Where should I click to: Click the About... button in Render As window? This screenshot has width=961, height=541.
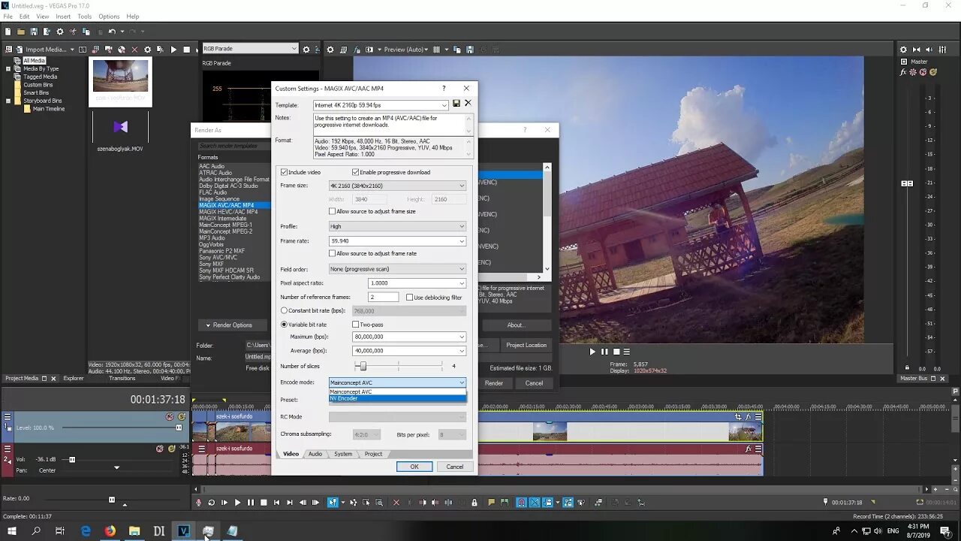tap(515, 325)
